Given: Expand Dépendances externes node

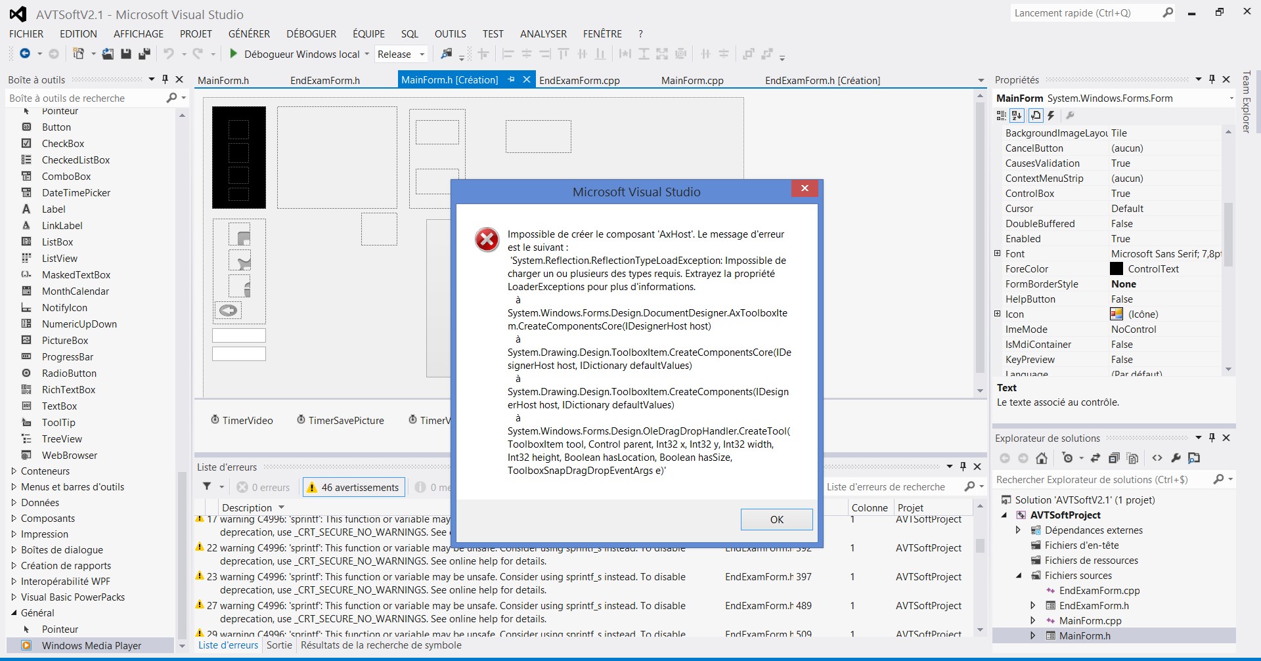Looking at the screenshot, I should point(1019,530).
